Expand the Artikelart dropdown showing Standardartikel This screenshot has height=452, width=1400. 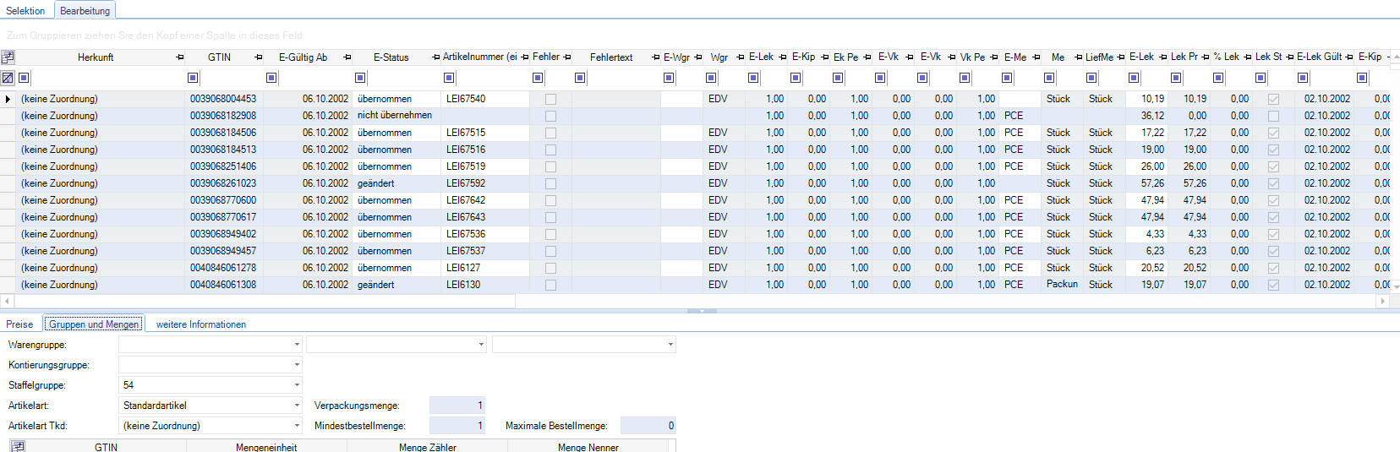tap(297, 406)
